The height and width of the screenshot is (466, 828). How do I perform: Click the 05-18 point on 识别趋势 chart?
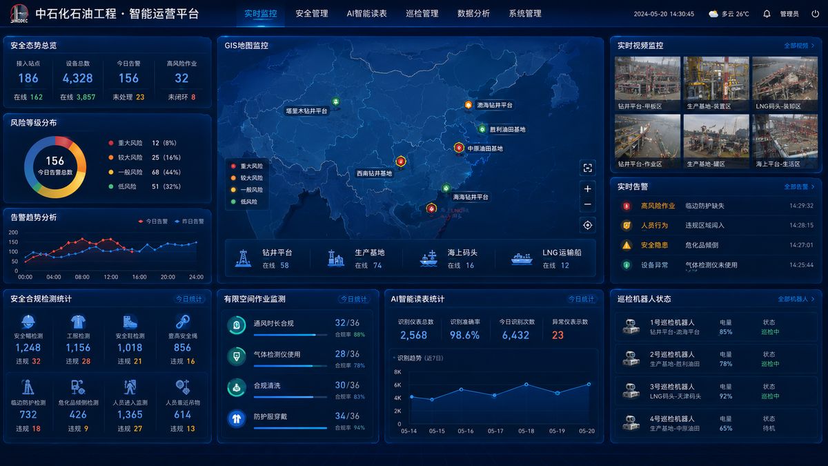click(526, 384)
